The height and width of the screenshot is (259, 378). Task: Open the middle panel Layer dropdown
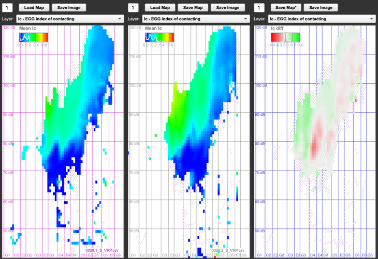(x=196, y=19)
